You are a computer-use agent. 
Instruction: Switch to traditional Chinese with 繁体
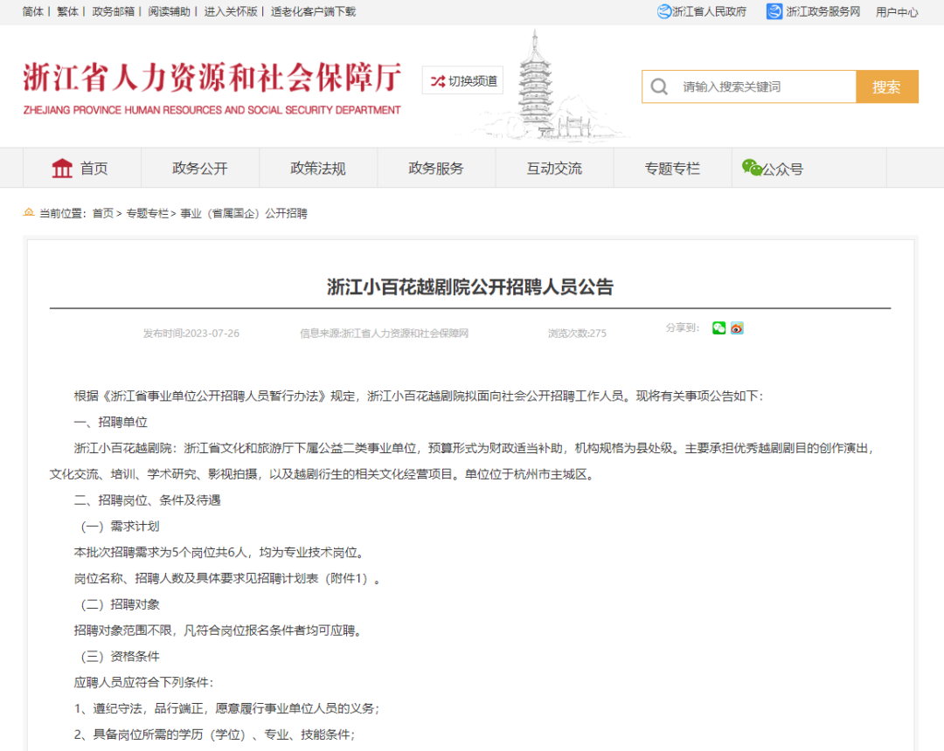pyautogui.click(x=67, y=11)
